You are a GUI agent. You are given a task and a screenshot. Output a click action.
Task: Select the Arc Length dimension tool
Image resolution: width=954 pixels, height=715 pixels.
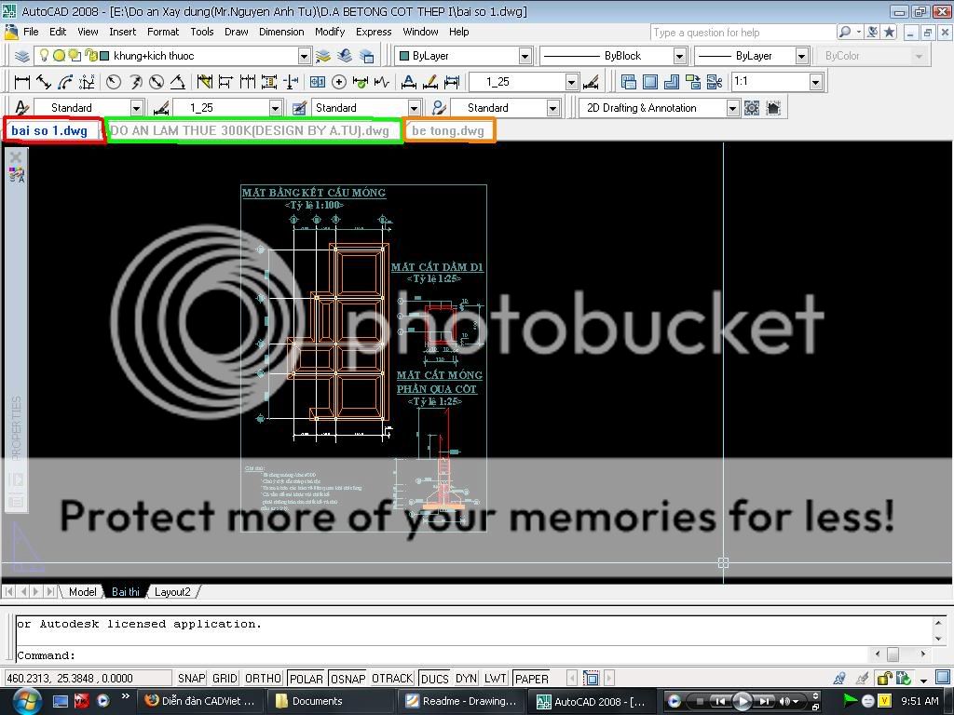click(65, 82)
